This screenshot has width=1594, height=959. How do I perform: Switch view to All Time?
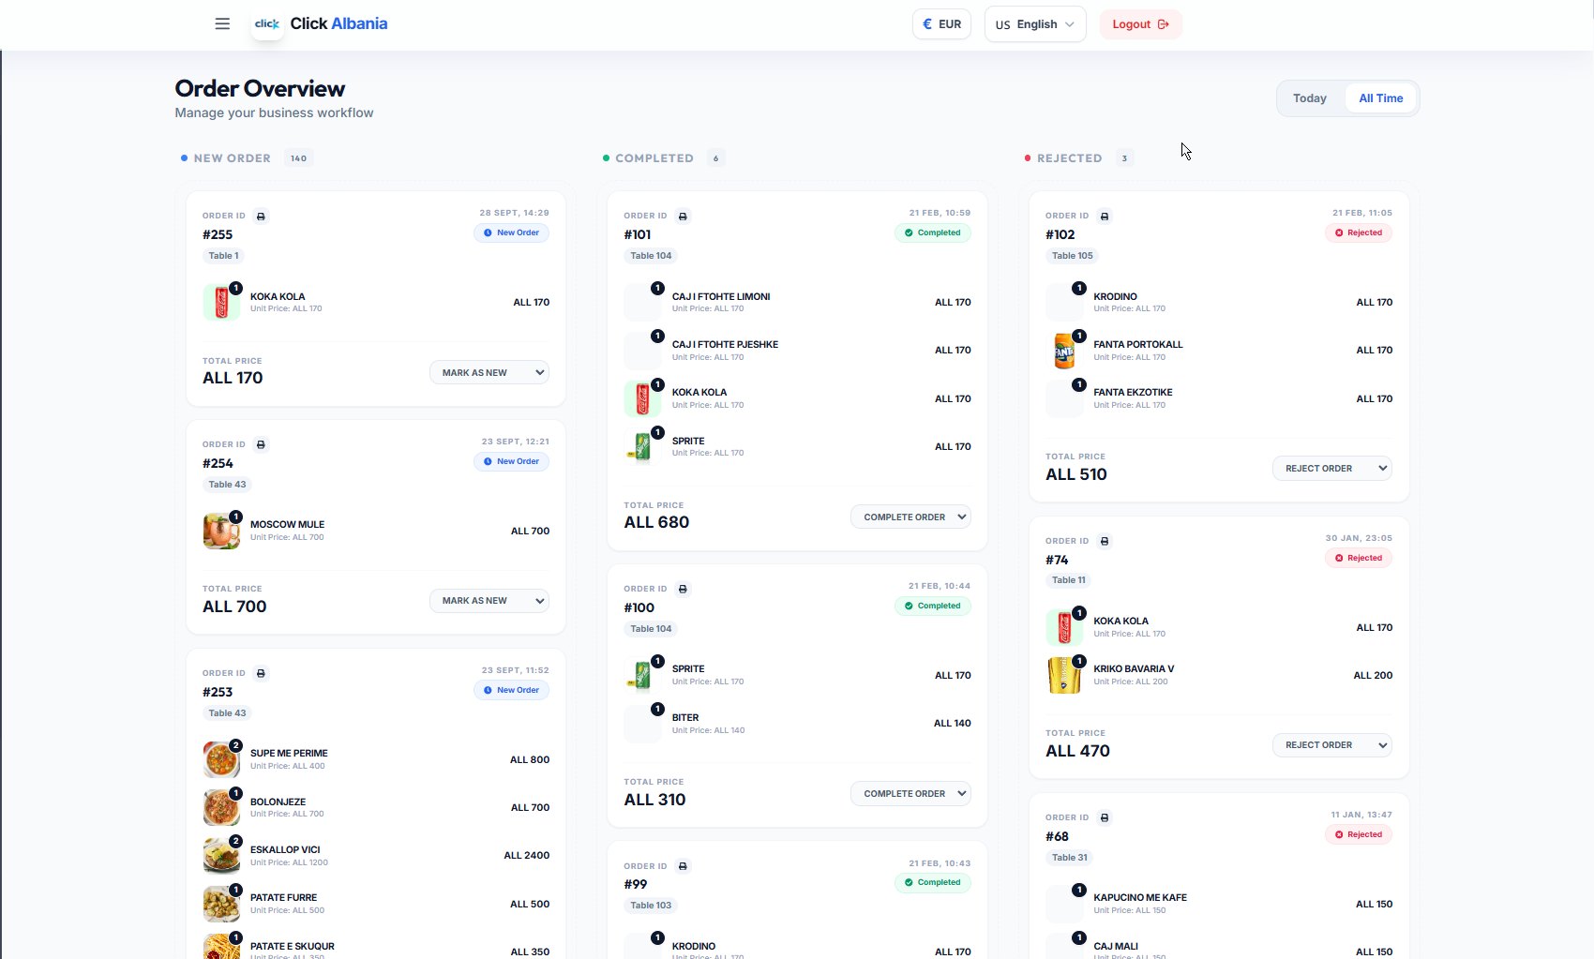[x=1381, y=98]
